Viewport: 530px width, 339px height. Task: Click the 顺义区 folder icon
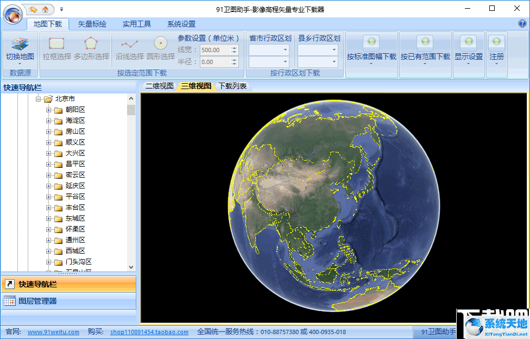click(x=59, y=142)
